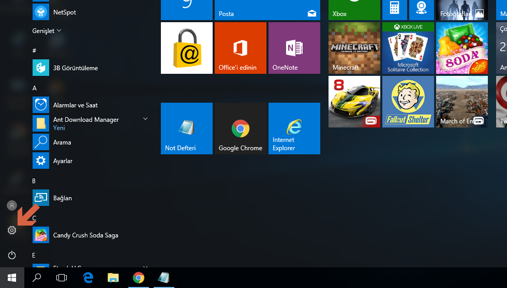Screen dimensions: 507x288
Task: Launch the Asphalt 8 racing tile
Action: [354, 102]
